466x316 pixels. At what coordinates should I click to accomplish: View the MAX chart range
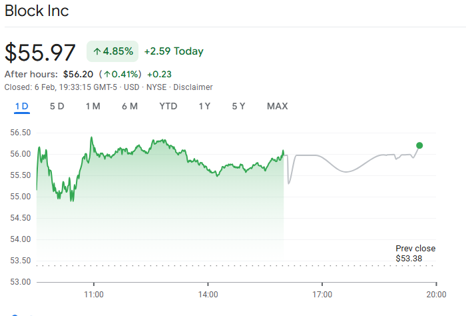(x=277, y=107)
